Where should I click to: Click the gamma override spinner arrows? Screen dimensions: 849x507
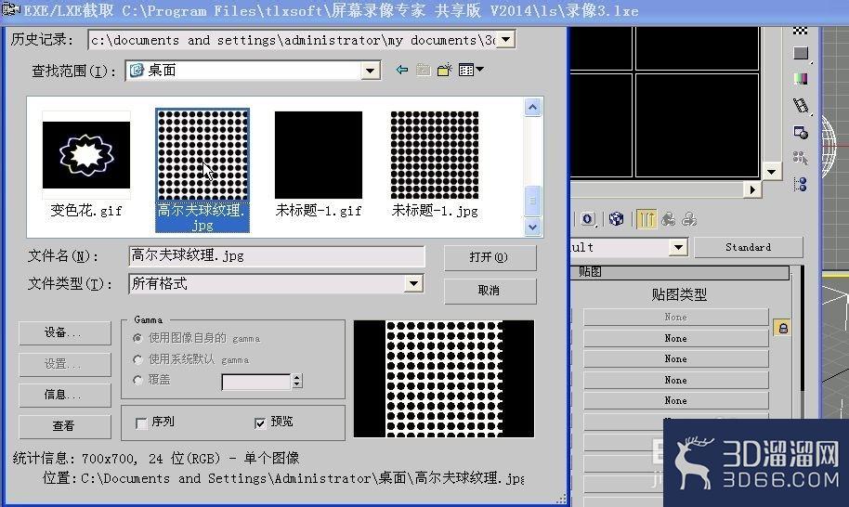(x=296, y=382)
